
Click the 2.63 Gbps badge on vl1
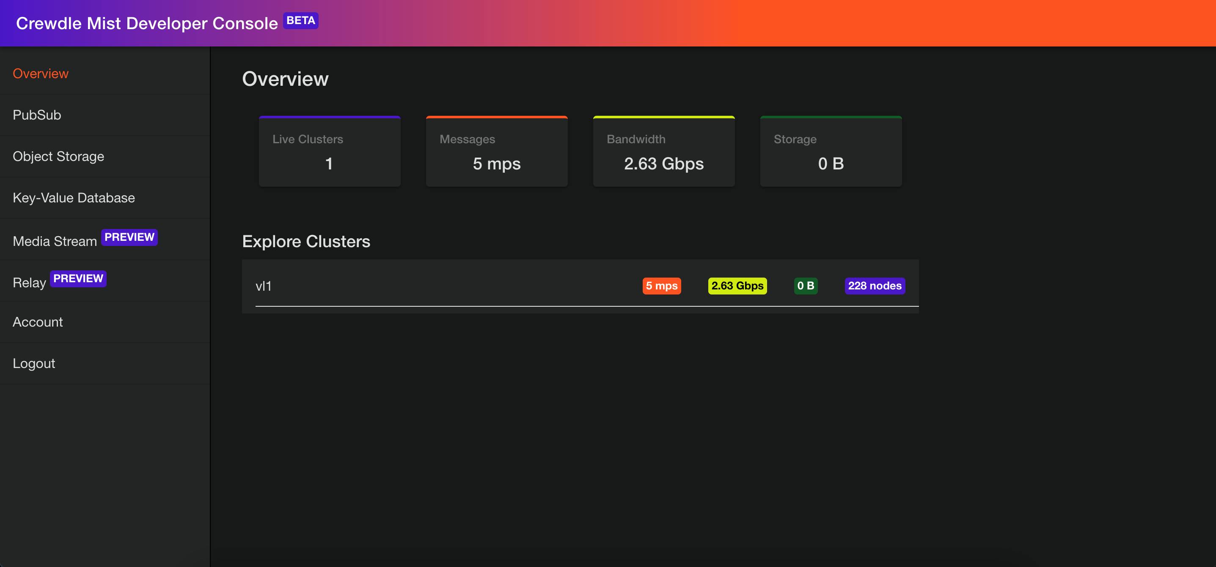tap(737, 286)
